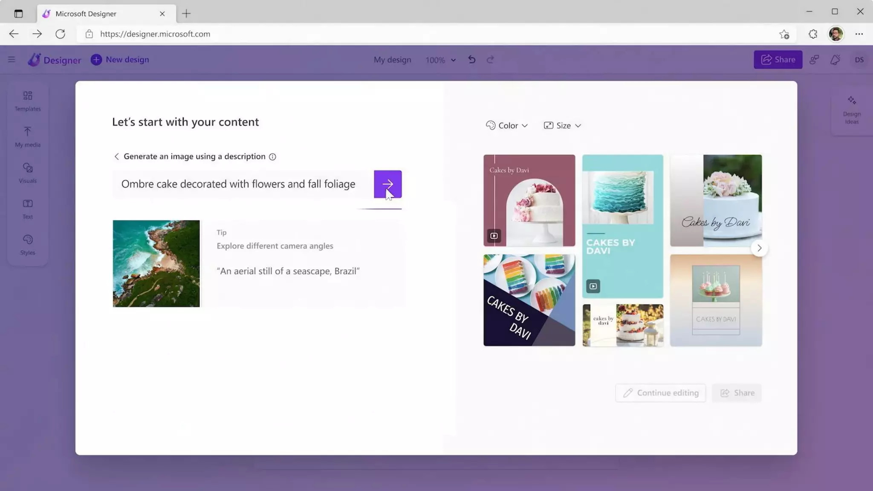This screenshot has width=873, height=491.
Task: Open the Visuals panel icon
Action: (28, 173)
